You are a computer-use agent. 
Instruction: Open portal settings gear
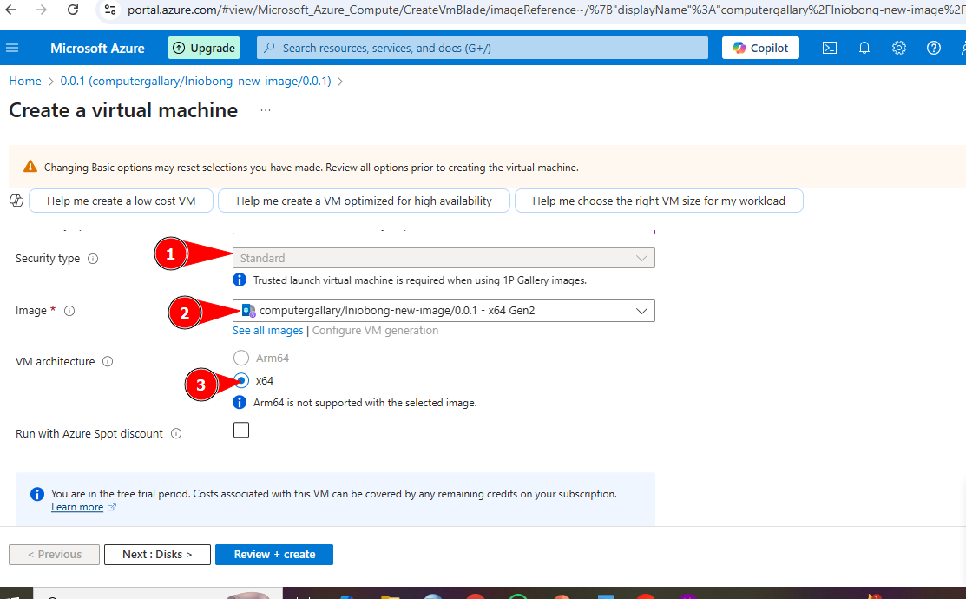(x=899, y=48)
